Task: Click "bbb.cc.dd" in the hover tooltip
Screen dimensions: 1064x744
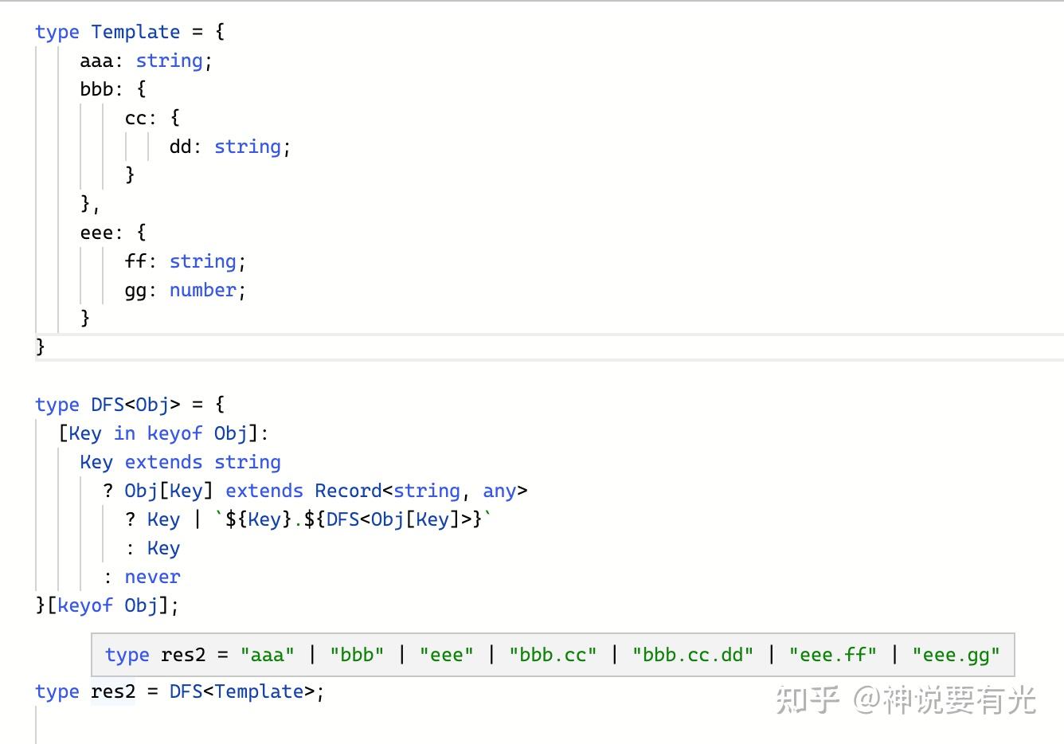Action: (x=692, y=655)
